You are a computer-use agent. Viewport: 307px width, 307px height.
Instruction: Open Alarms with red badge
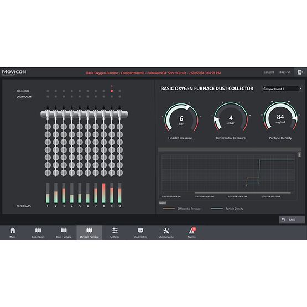tap(192, 232)
